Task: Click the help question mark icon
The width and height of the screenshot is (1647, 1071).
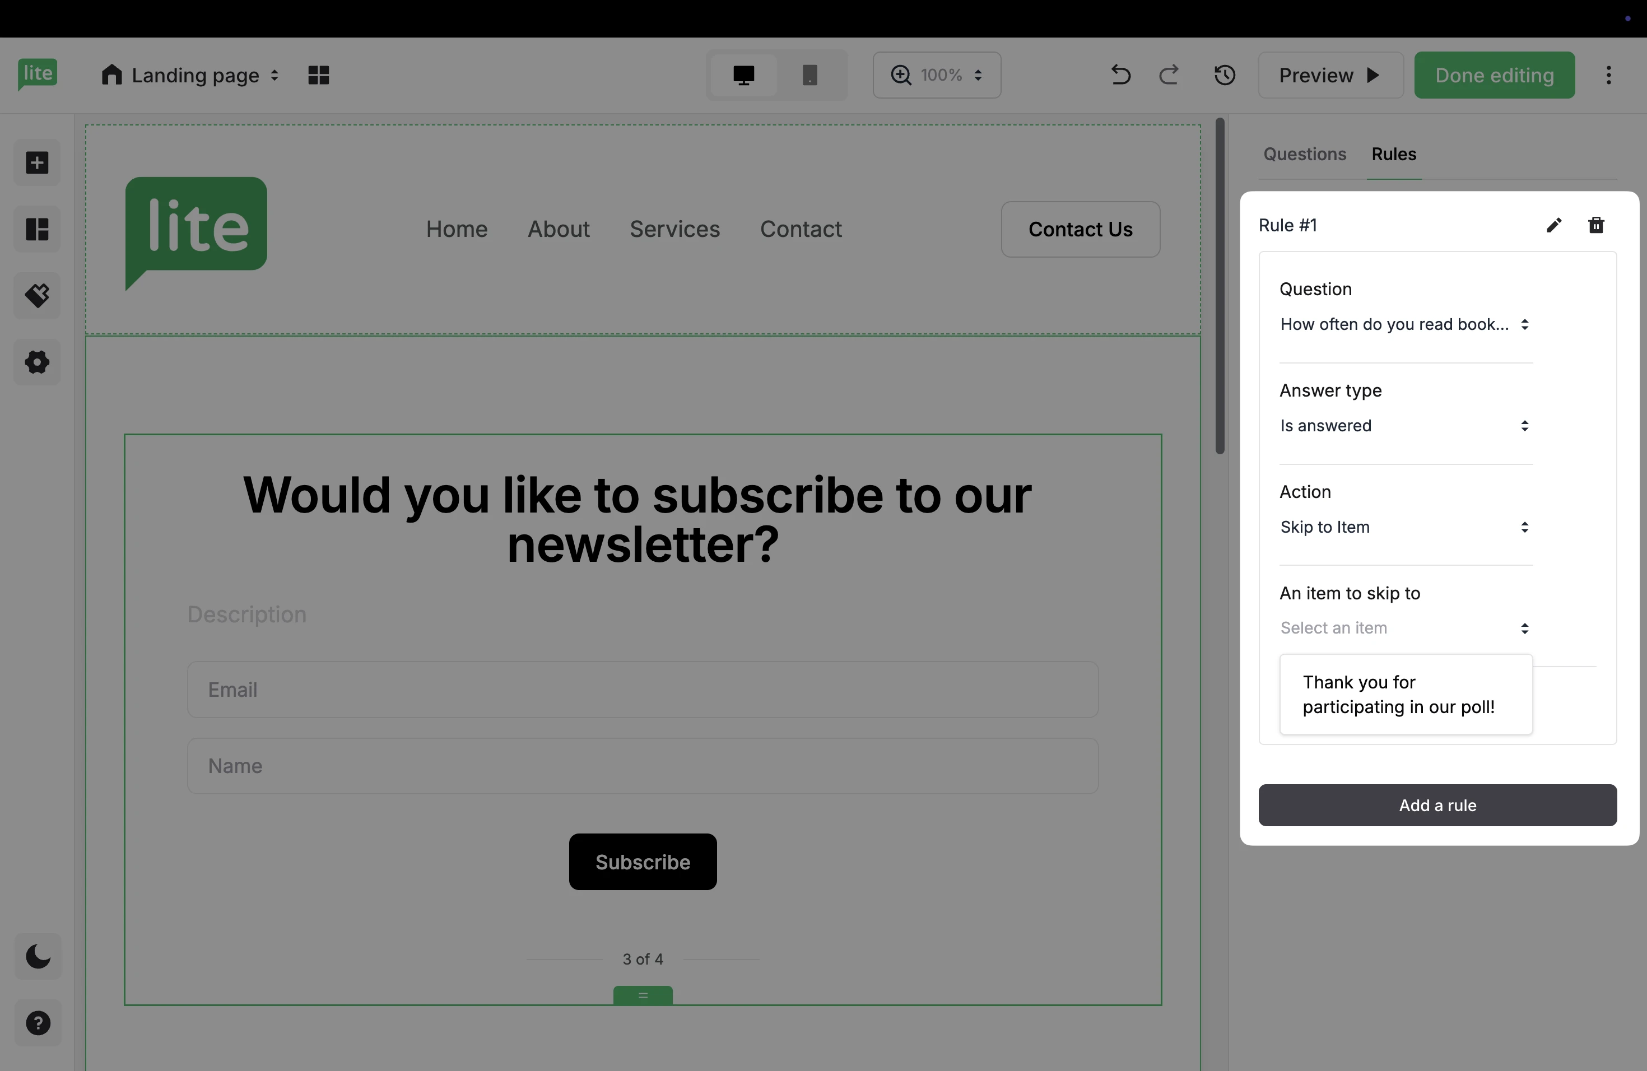Action: 38,1023
